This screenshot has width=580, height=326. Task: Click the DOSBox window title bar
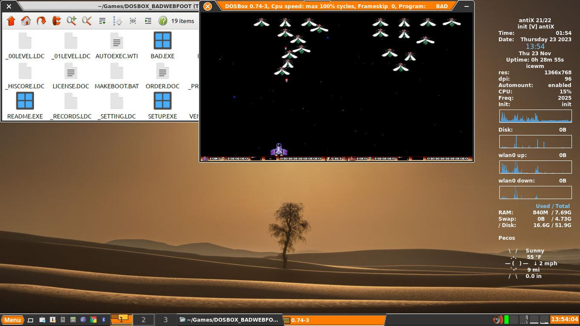point(336,6)
